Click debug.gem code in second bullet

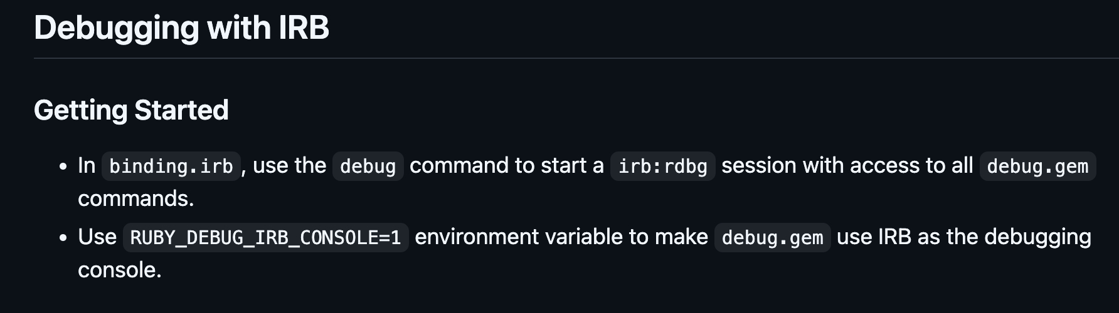click(772, 237)
